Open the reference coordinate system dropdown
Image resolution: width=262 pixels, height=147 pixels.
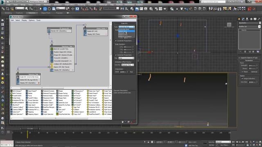[x=61, y=8]
